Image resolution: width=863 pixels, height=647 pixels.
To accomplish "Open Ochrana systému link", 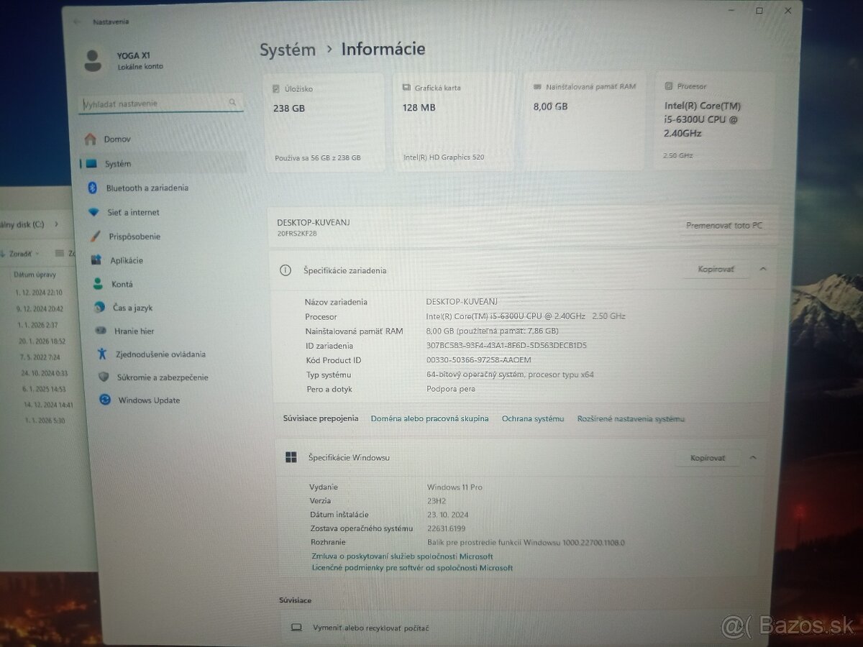I will click(533, 418).
